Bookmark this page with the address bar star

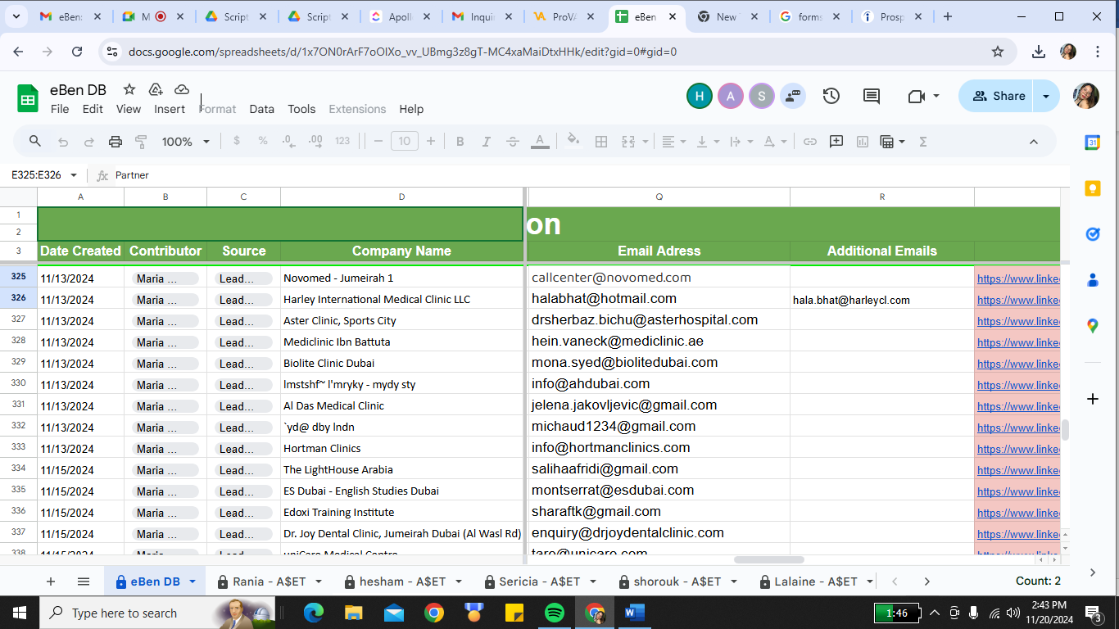coord(998,52)
